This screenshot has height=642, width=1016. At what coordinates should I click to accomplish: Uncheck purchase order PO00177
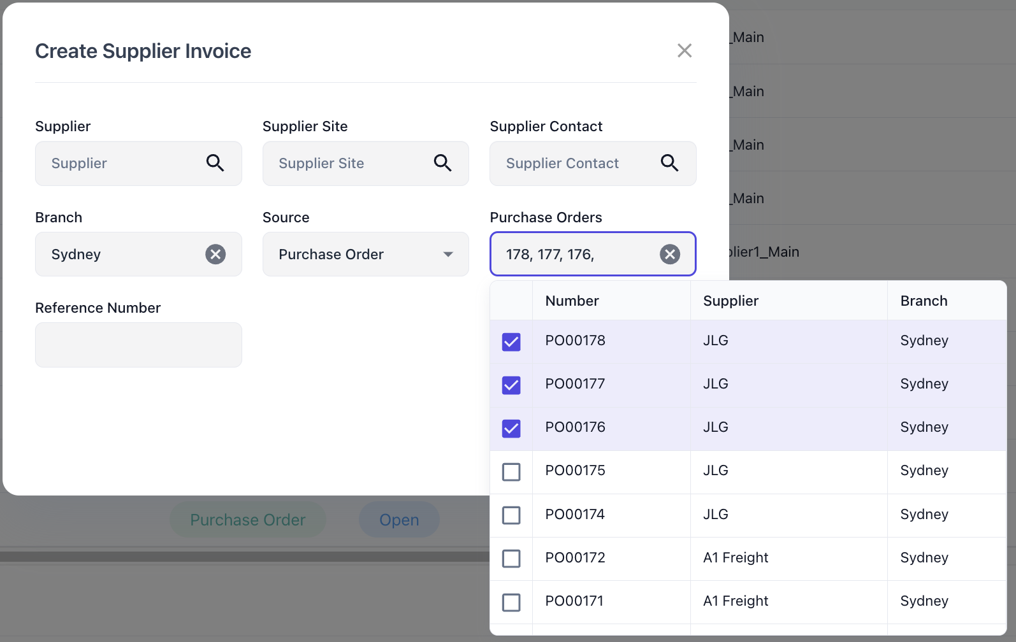[x=511, y=385]
